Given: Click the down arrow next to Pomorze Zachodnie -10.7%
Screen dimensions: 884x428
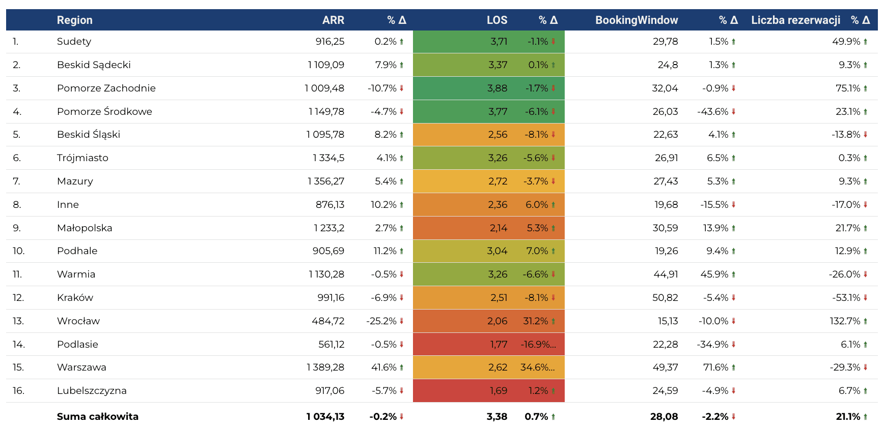Looking at the screenshot, I should click(401, 88).
